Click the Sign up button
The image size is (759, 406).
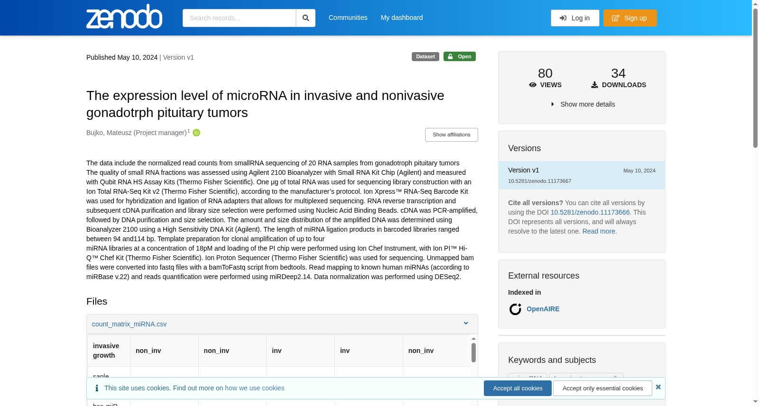[x=630, y=18]
